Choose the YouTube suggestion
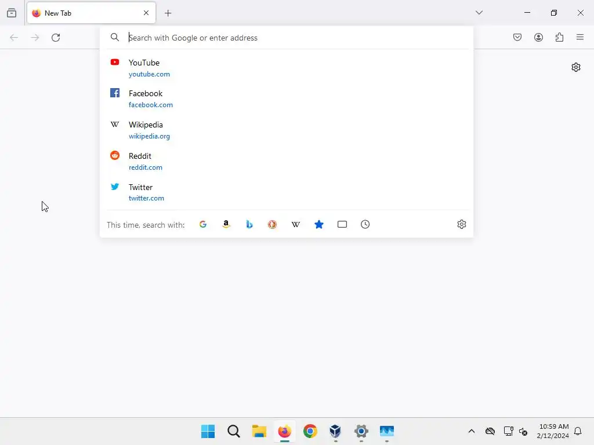The width and height of the screenshot is (594, 445). click(287, 68)
